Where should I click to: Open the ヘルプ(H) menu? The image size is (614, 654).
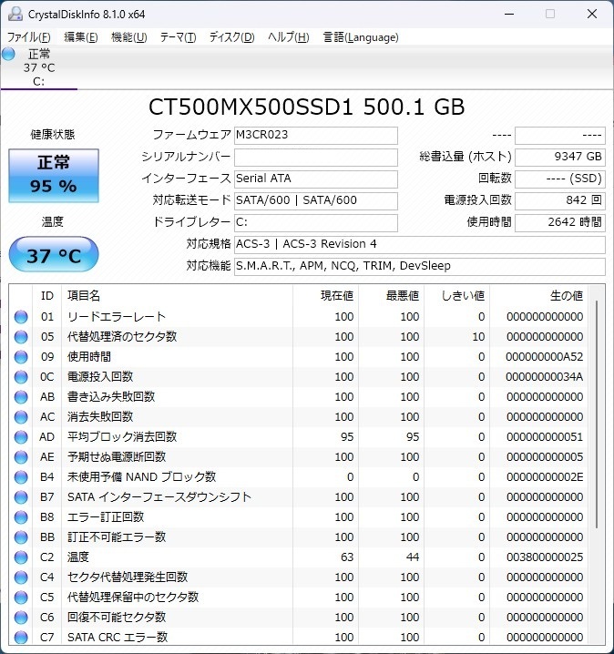pos(288,37)
